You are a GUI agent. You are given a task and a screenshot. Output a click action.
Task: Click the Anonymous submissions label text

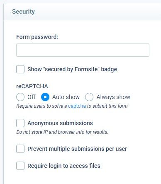click(60, 123)
